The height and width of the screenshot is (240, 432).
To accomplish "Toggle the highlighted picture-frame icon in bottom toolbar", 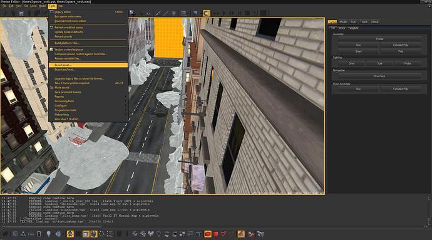I will (86, 234).
